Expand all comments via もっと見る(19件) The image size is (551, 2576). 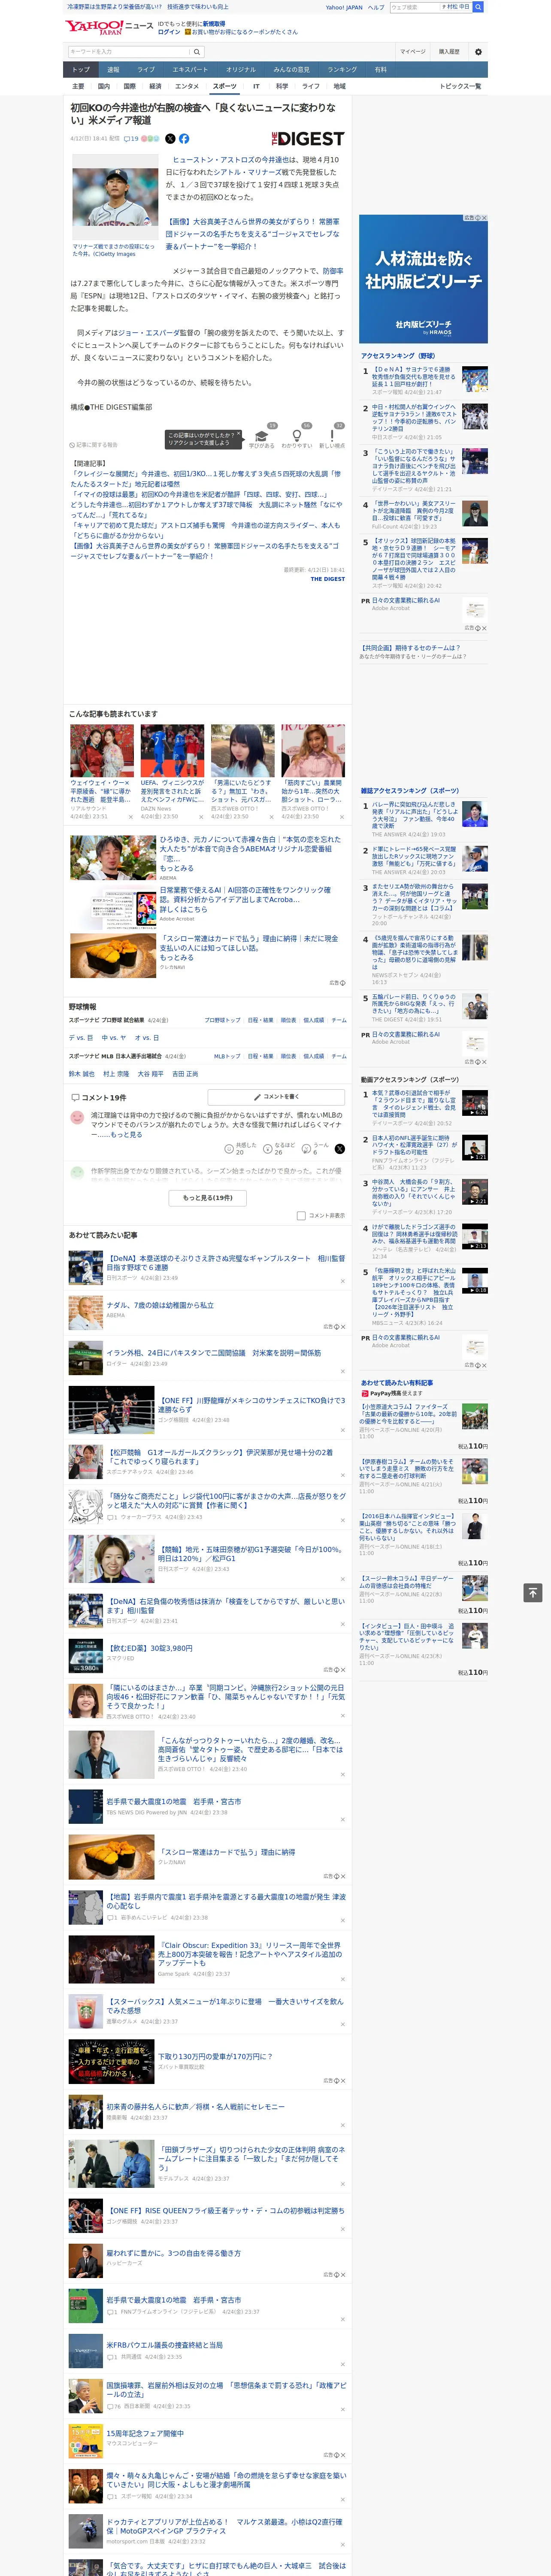click(x=208, y=1198)
